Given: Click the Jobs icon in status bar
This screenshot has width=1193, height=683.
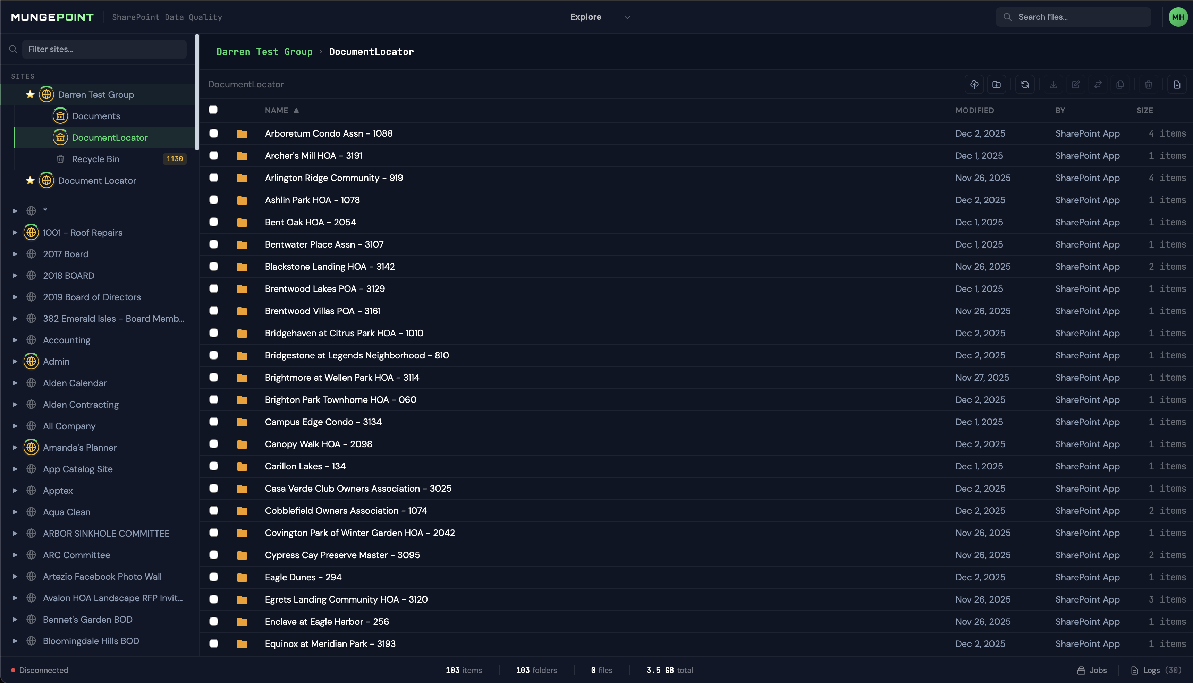Looking at the screenshot, I should point(1081,670).
